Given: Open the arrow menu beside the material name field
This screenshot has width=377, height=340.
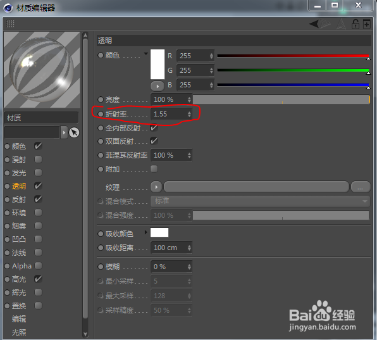Looking at the screenshot, I should click(64, 132).
